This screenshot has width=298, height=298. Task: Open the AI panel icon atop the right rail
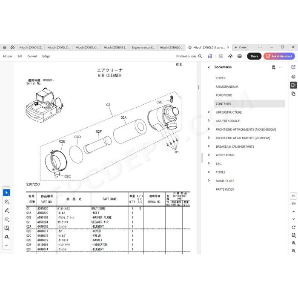[293, 67]
